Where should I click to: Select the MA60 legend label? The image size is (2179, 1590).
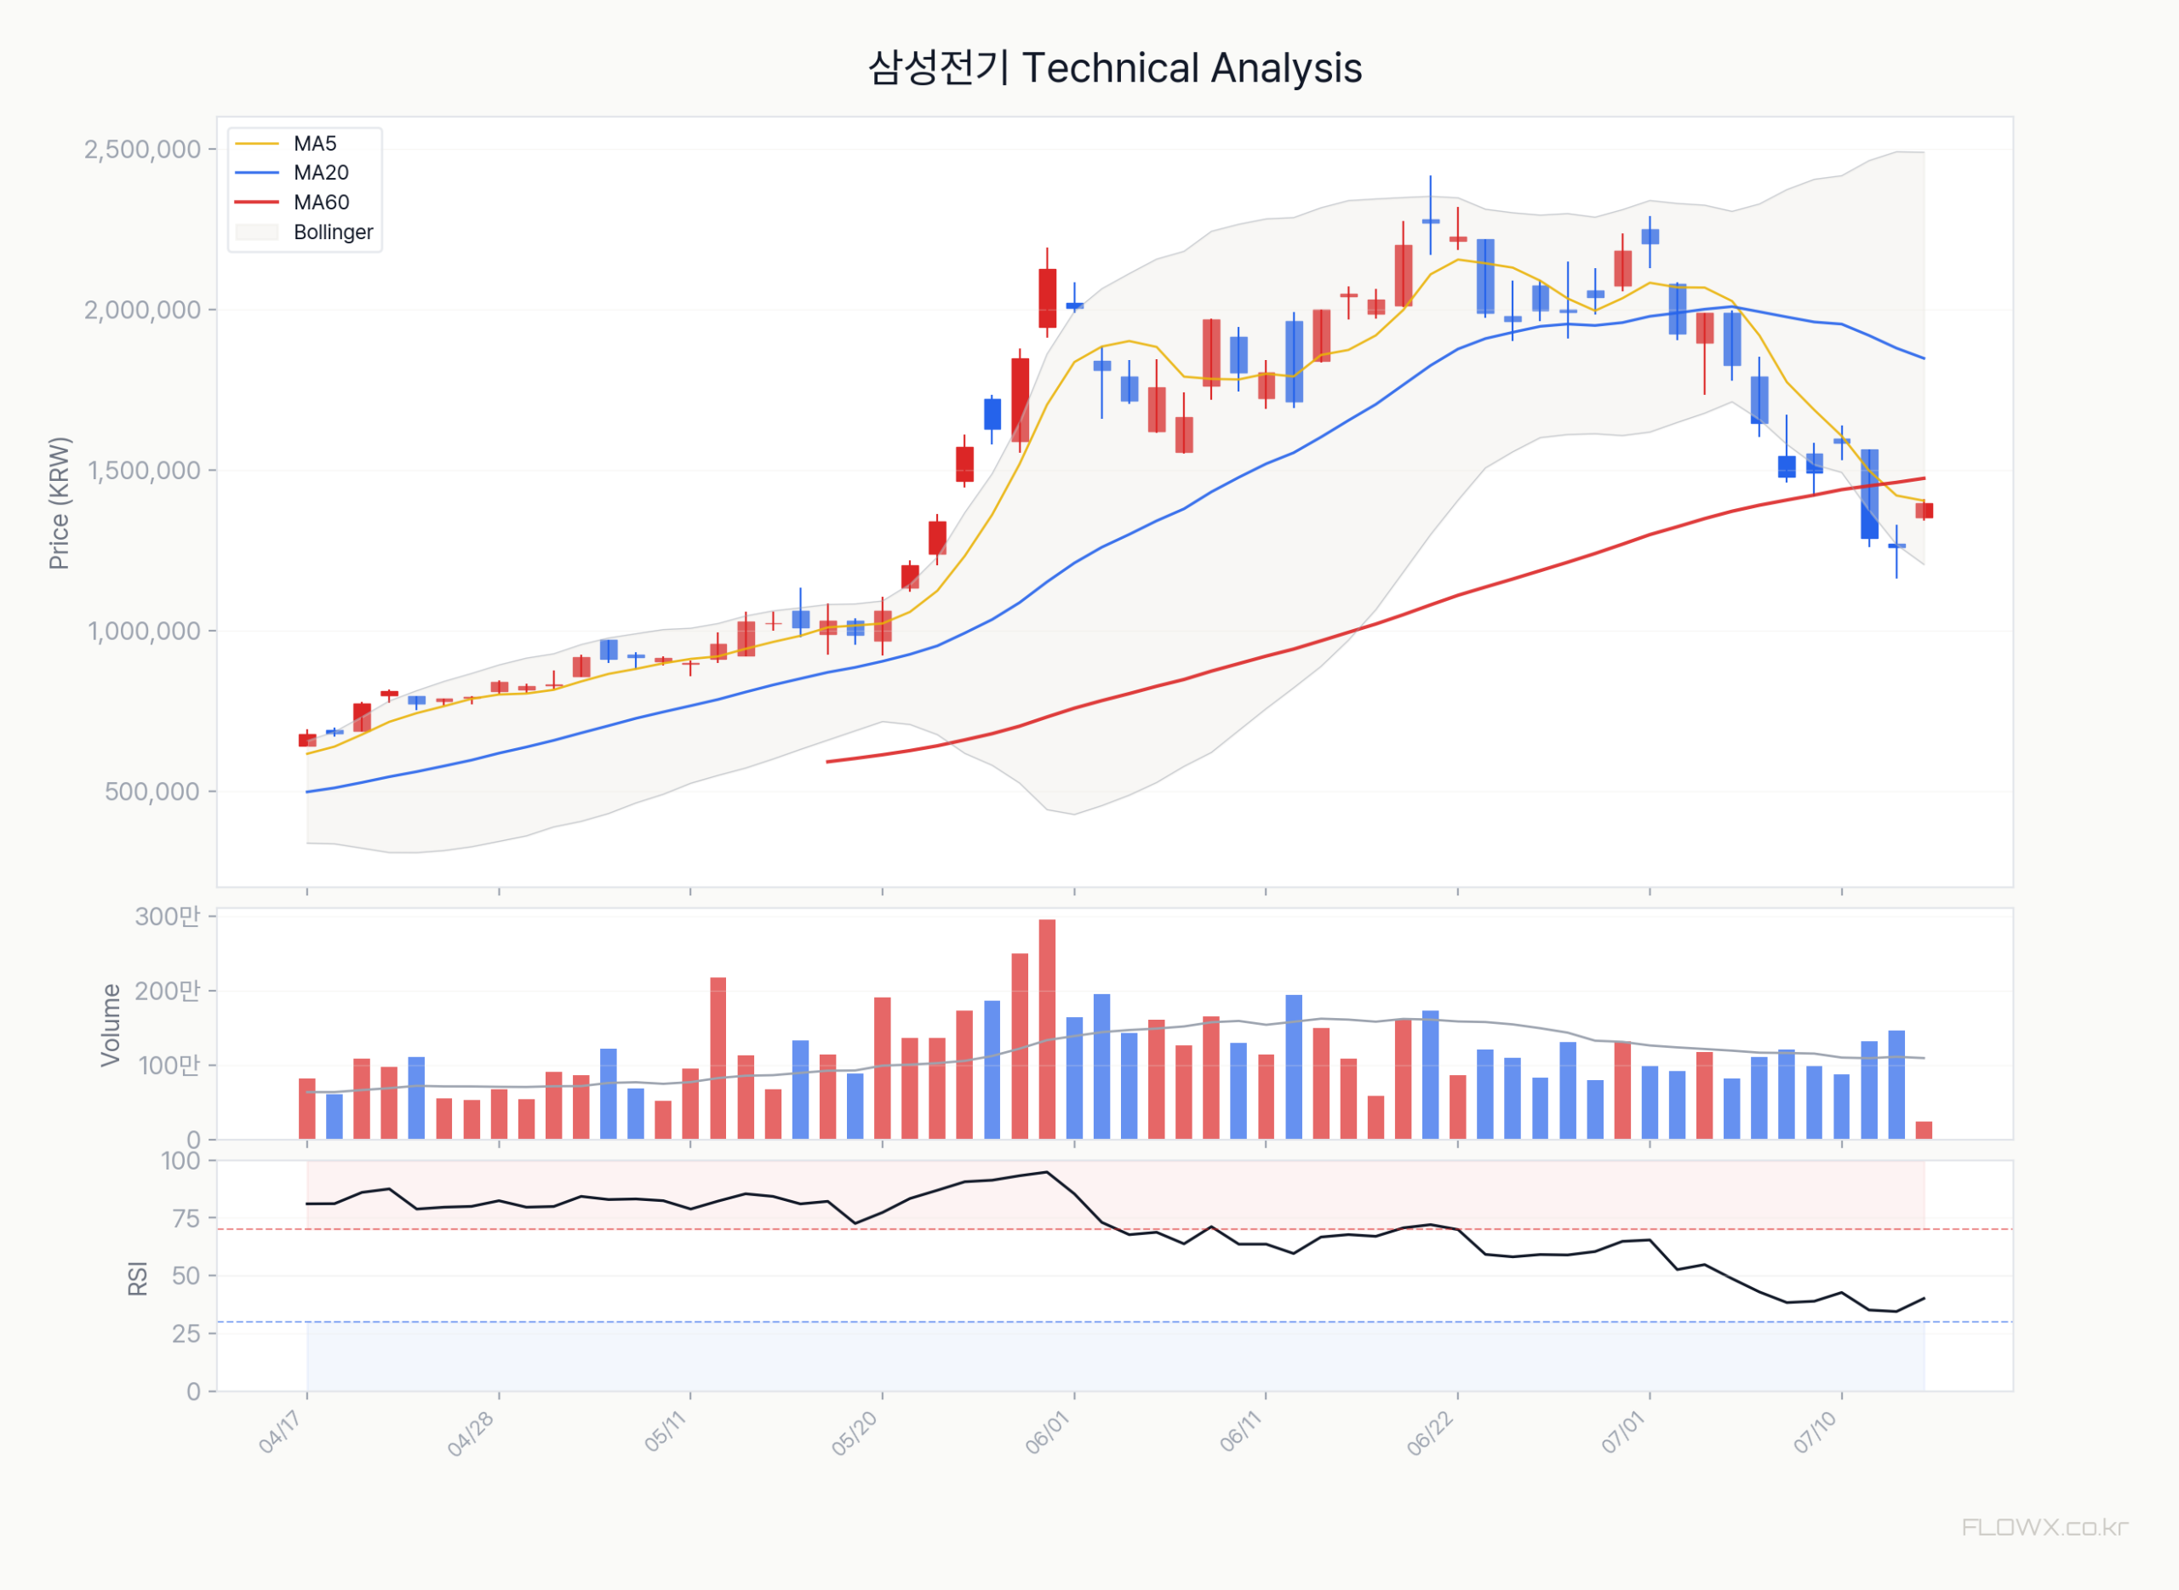pos(322,202)
